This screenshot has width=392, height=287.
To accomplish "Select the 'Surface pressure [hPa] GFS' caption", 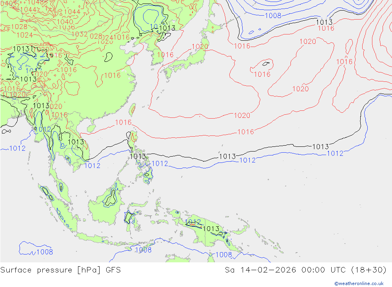I will coord(60,270).
